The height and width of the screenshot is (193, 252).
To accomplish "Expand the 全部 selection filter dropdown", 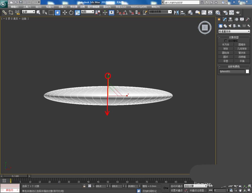I will point(28,12).
